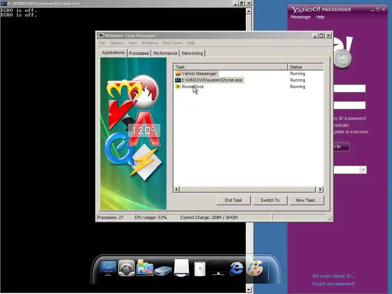Open My Computer monitor icon in RocketDock
392x294 pixels.
(108, 268)
